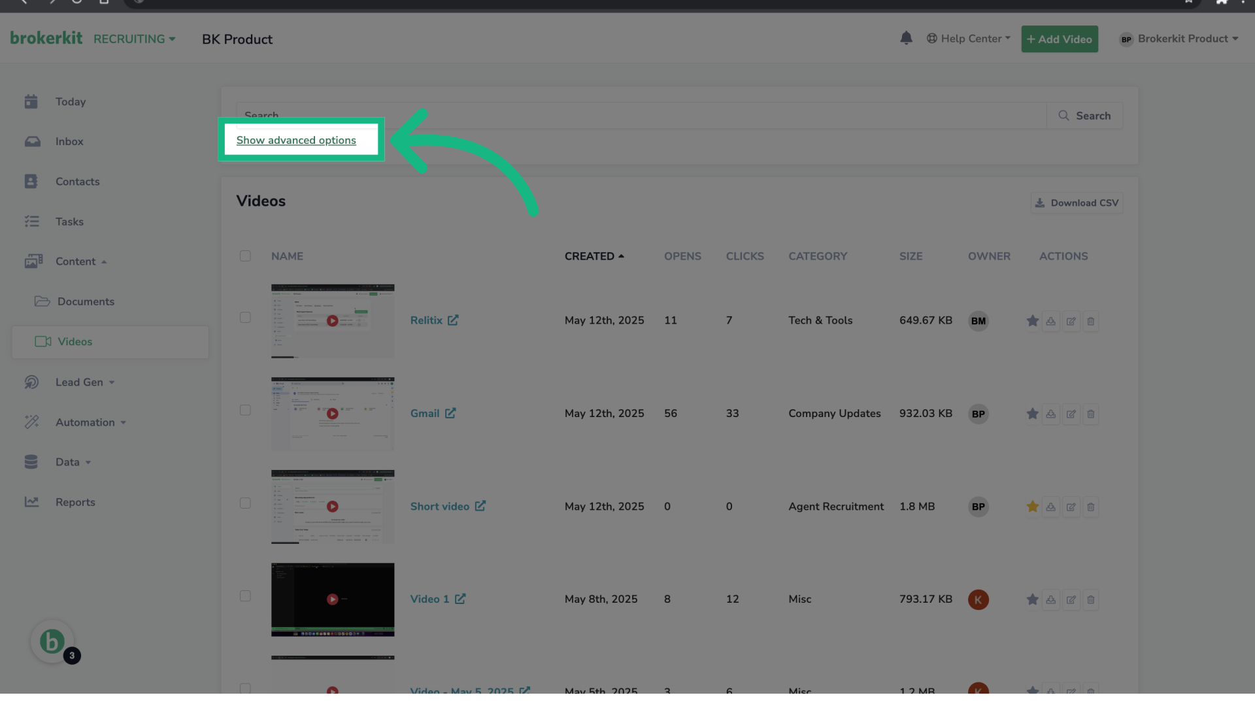Check the Relitix row checkbox
Viewport: 1255px width, 706px height.
point(245,317)
